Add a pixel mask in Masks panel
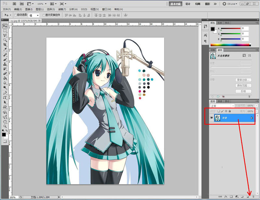Screen dimensions: 260x200 point(244,55)
